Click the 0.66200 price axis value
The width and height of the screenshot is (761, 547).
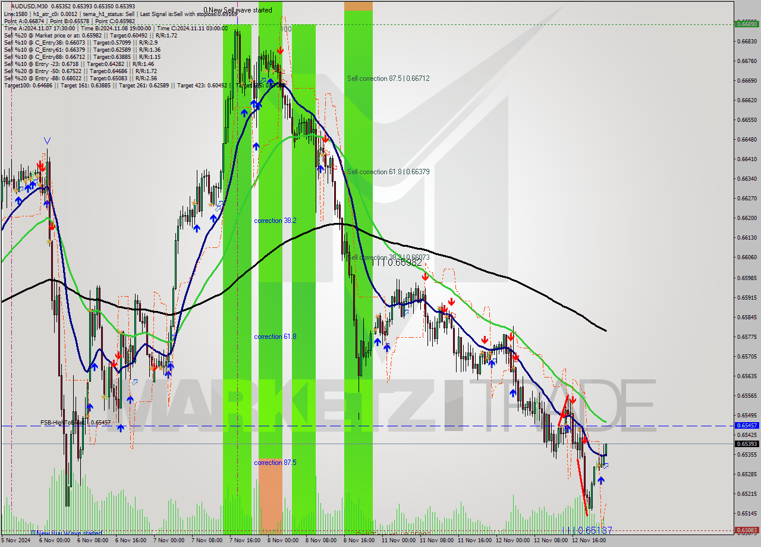point(747,218)
